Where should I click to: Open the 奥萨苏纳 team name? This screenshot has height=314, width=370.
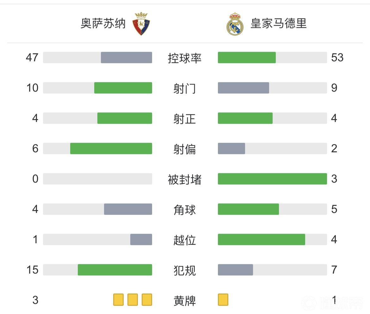click(x=103, y=24)
